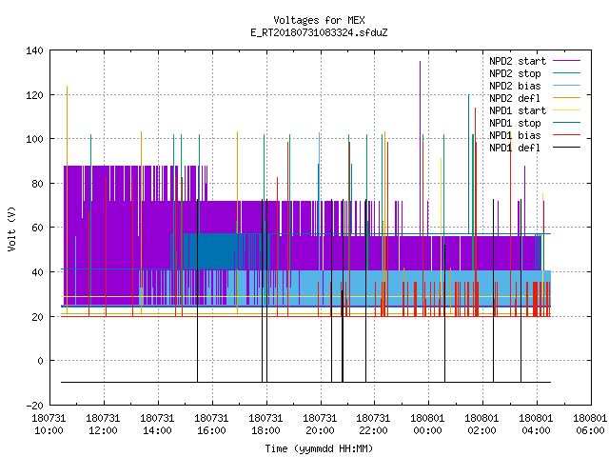Click the 180801 02:00 time tick label
Viewport: 609px width, 457px height.
[482, 425]
